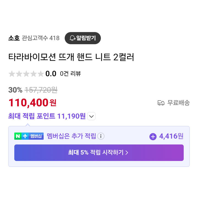Screen dimensions: 198x198
Task: Click the 무료배송 free shipping label
Action: 178,103
